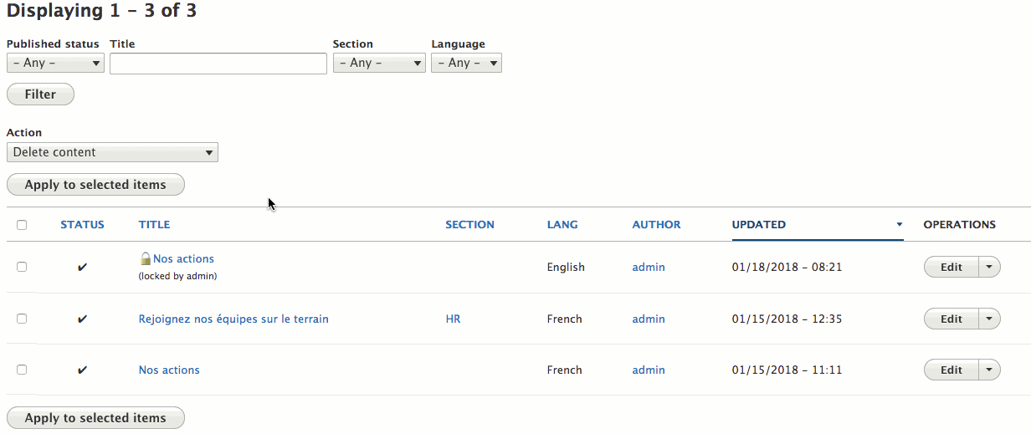The height and width of the screenshot is (434, 1031).
Task: Click the (locked by admin) note
Action: click(177, 276)
